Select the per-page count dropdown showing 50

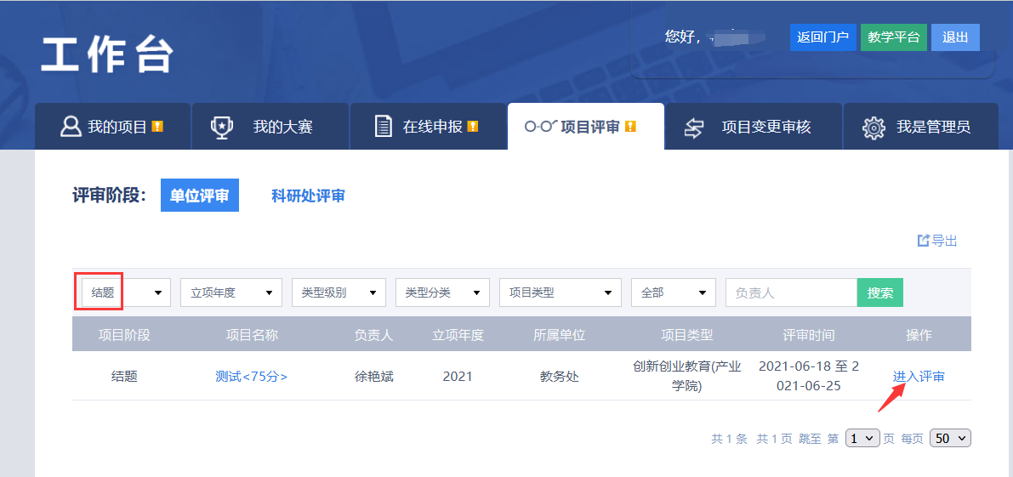click(x=950, y=438)
